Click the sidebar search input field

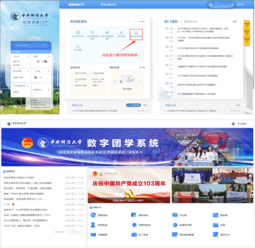(x=28, y=45)
